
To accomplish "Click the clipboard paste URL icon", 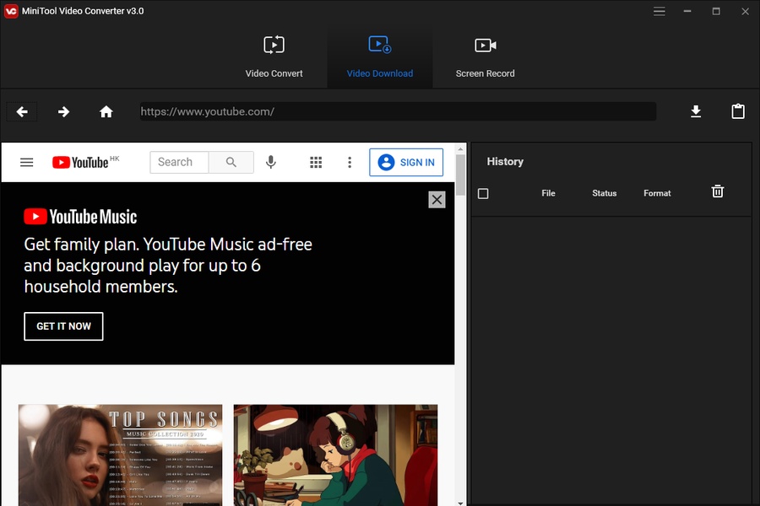I will pos(738,111).
